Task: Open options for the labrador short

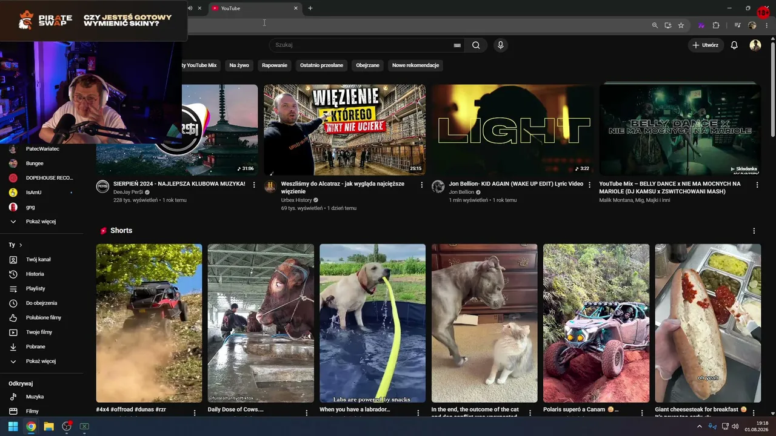Action: pyautogui.click(x=418, y=412)
